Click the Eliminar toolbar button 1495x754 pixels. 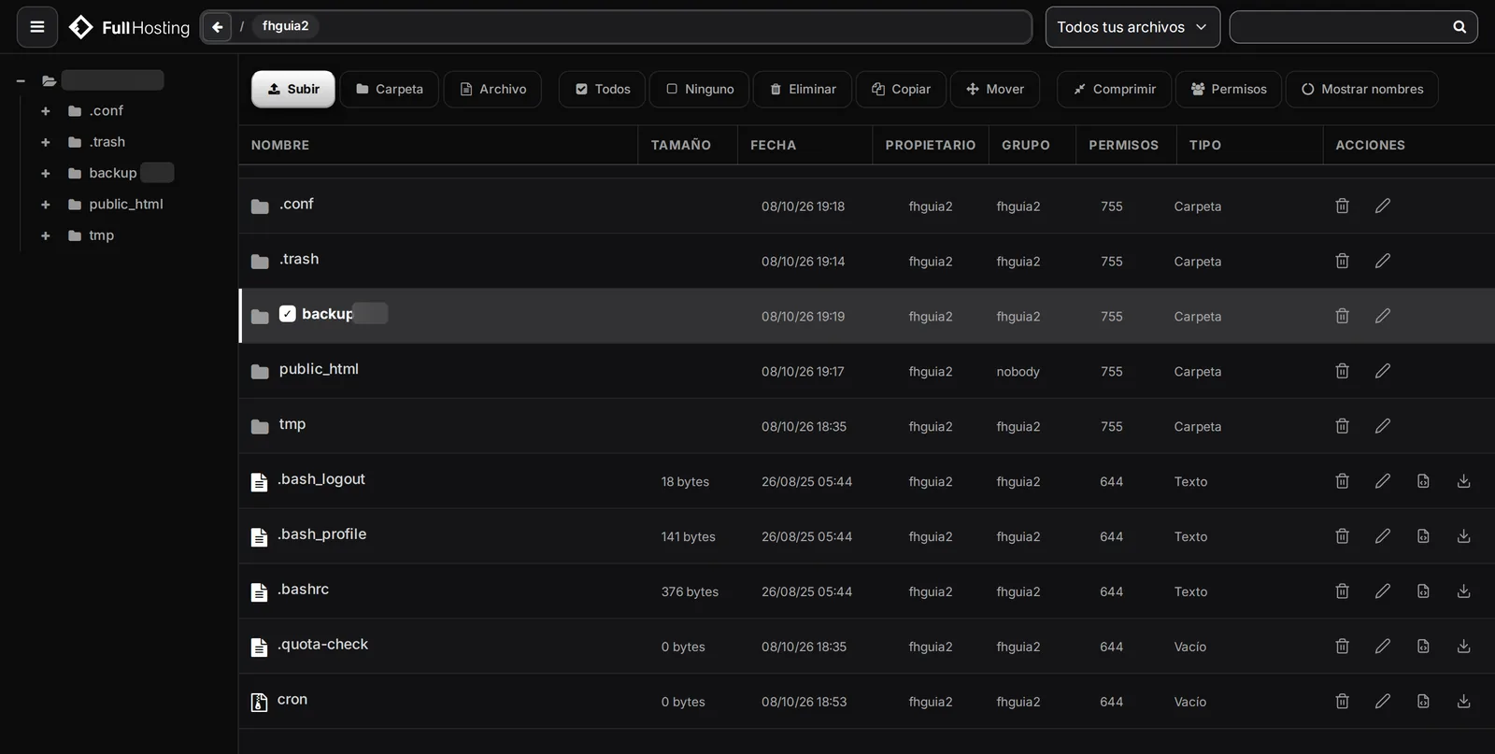pyautogui.click(x=803, y=90)
